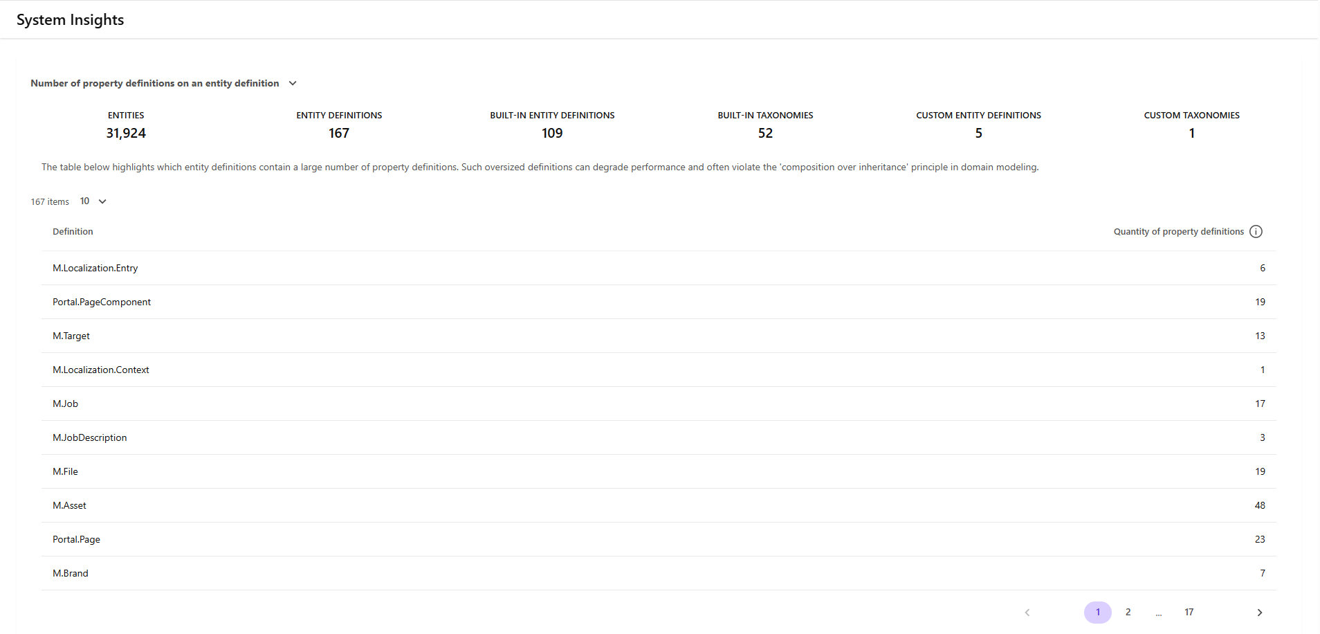Image resolution: width=1320 pixels, height=634 pixels.
Task: Click the previous page left arrow
Action: coord(1027,613)
